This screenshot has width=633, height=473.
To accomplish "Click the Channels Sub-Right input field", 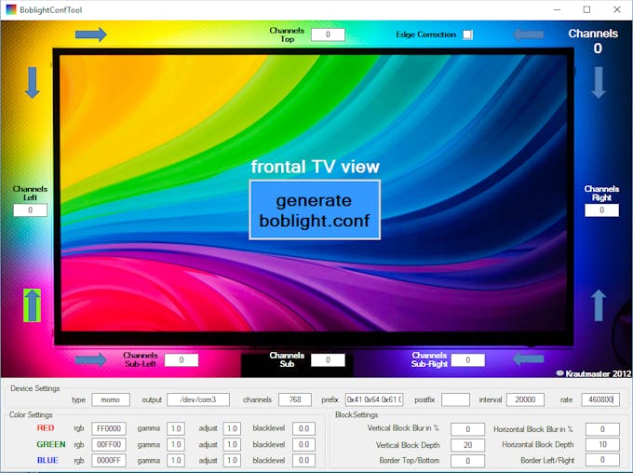I will point(468,359).
